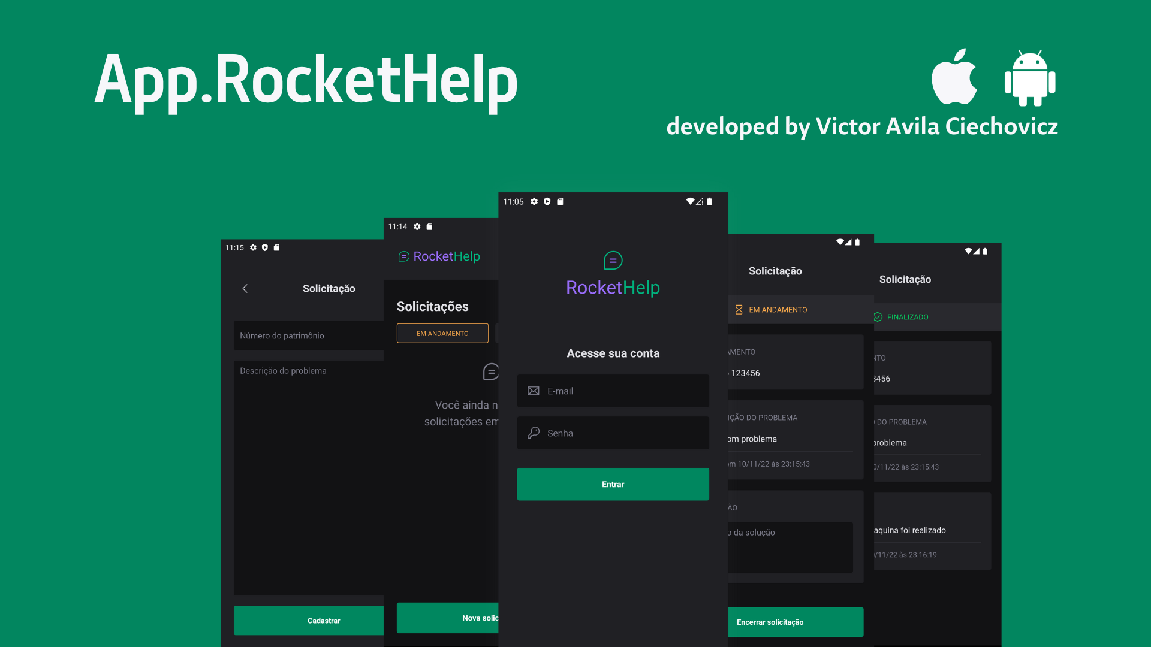Open the Solicitação detail screen header
The image size is (1151, 647).
coord(775,271)
